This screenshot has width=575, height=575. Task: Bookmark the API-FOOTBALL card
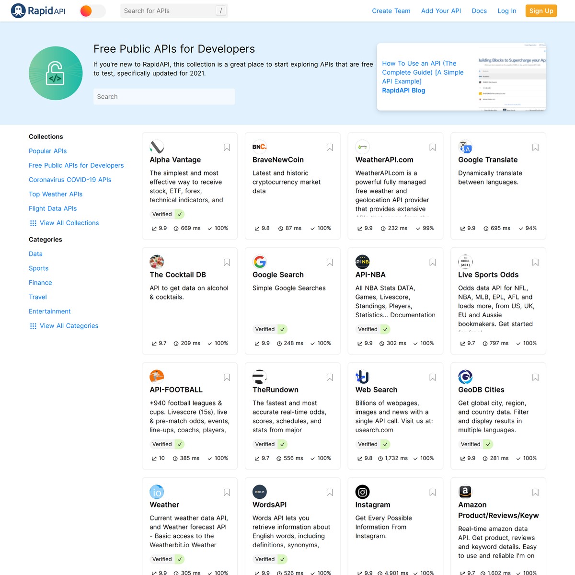227,378
